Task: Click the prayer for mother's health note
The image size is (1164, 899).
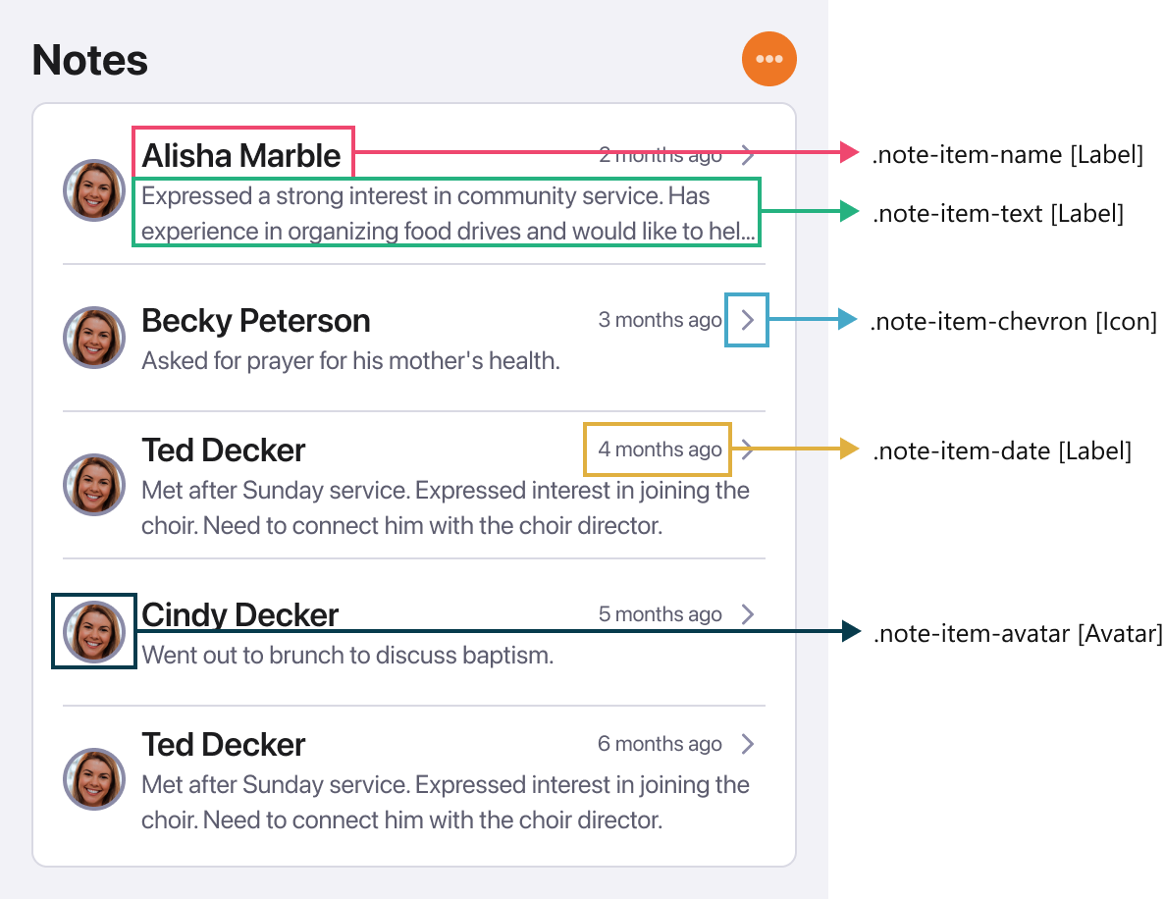Action: [x=350, y=360]
